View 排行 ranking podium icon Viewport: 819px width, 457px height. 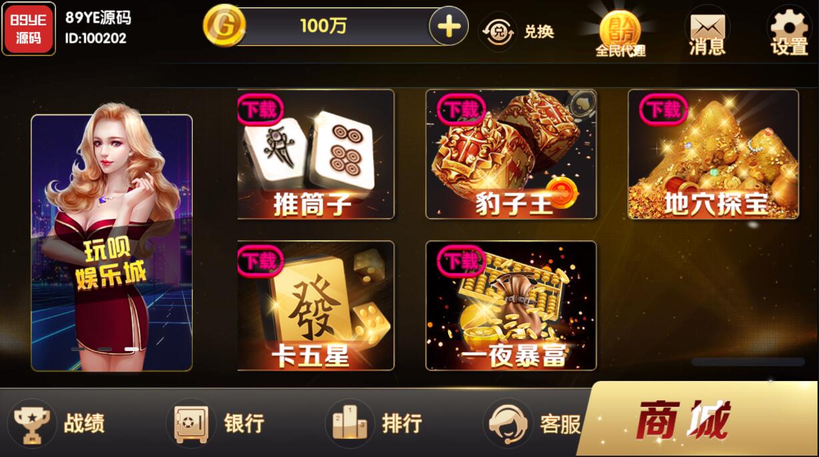[x=350, y=423]
